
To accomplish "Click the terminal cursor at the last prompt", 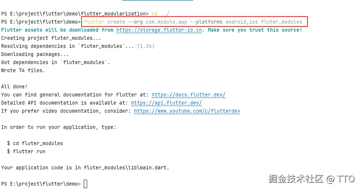I will [85, 184].
